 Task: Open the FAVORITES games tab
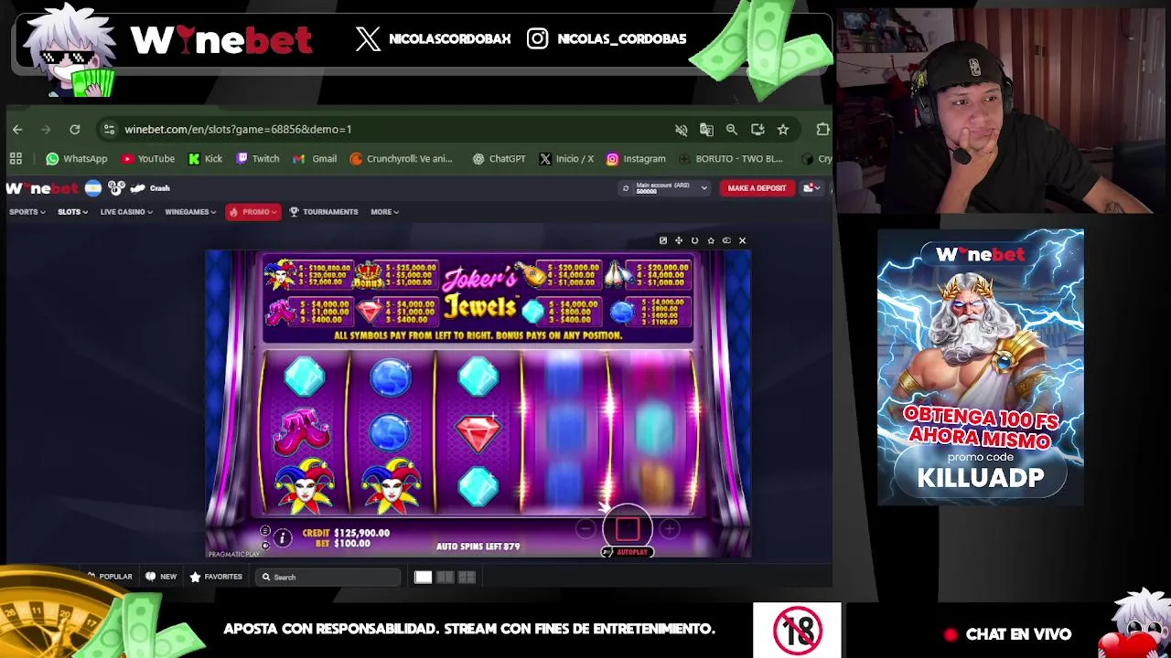[216, 578]
